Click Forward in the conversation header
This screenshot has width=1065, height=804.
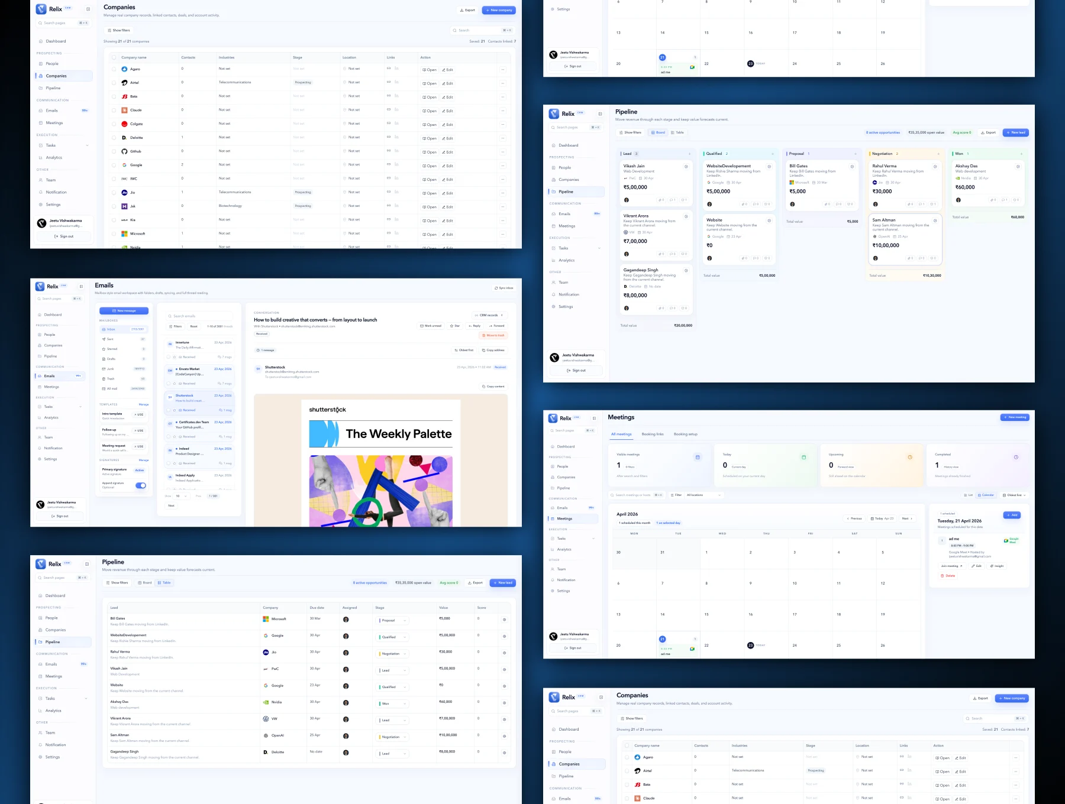[x=497, y=326]
